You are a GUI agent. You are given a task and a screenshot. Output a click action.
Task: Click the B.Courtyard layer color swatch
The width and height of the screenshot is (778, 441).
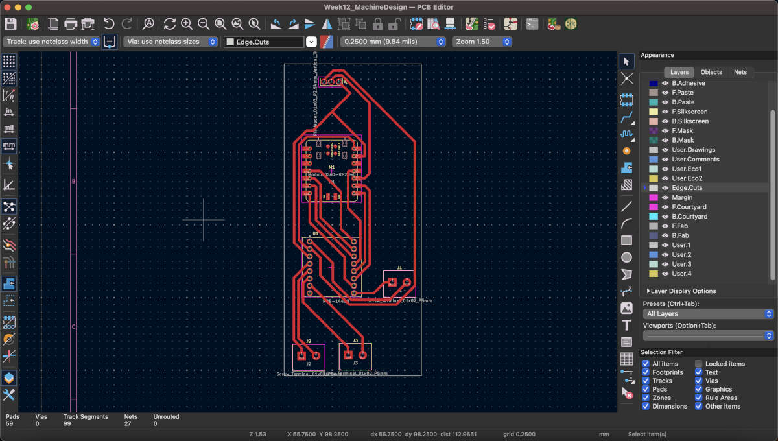(x=654, y=217)
